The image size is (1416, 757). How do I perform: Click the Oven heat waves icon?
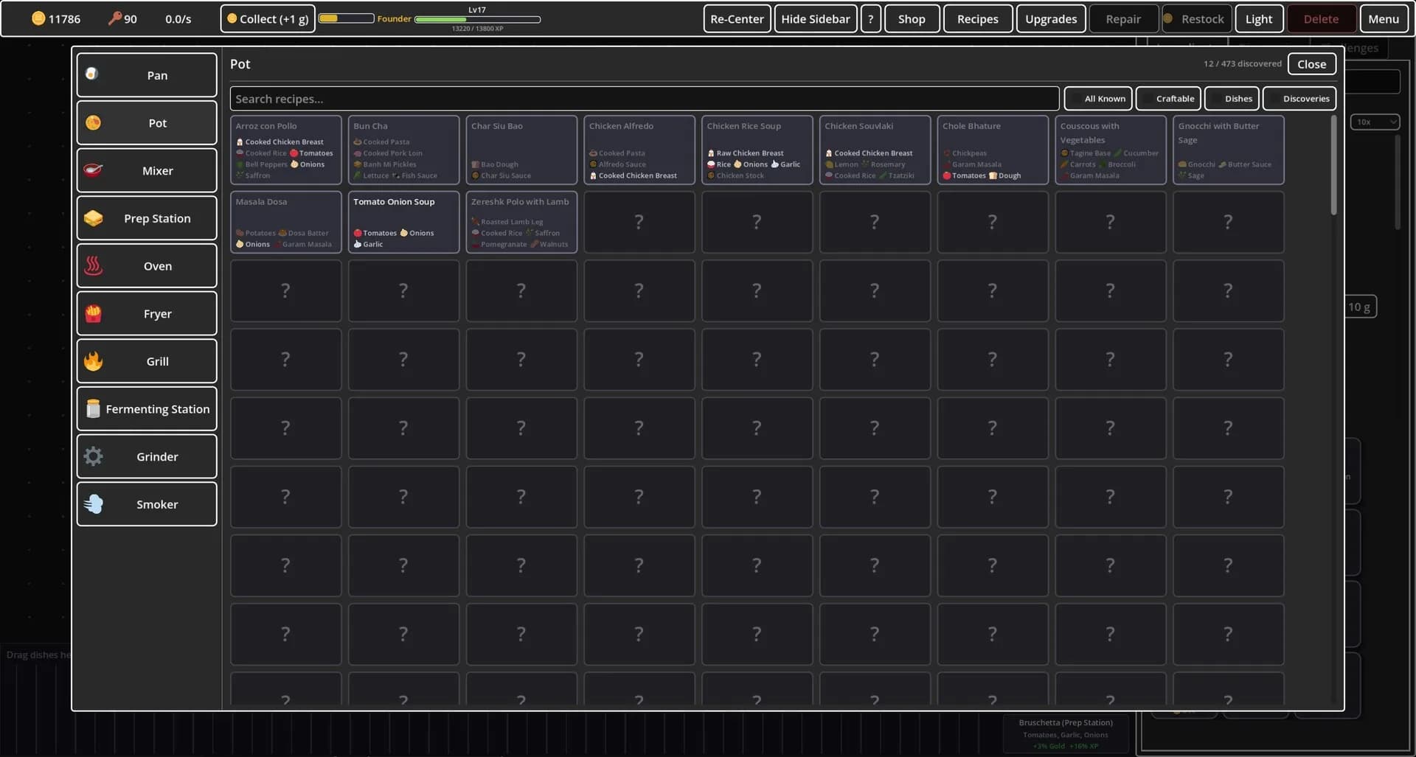coord(93,266)
